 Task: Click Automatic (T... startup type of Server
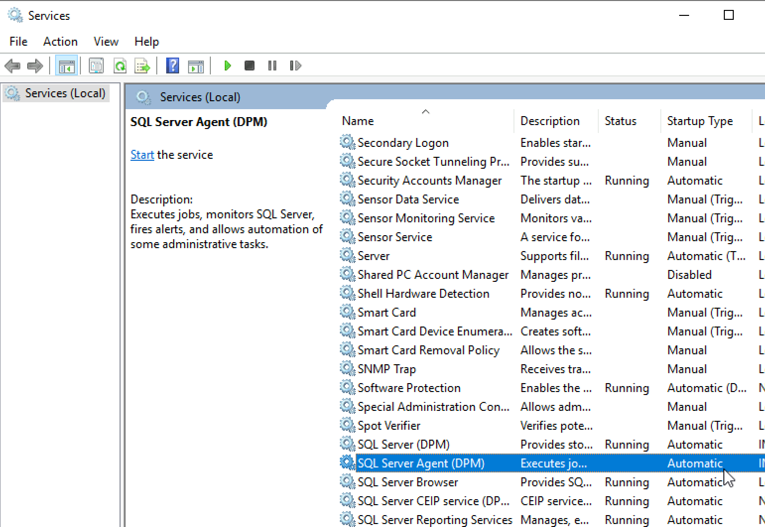point(706,256)
